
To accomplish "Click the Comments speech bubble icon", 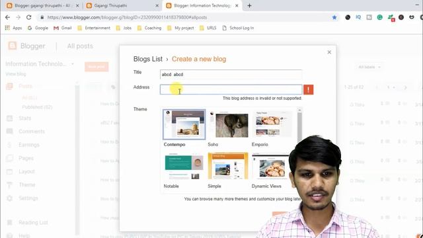I will [9, 132].
